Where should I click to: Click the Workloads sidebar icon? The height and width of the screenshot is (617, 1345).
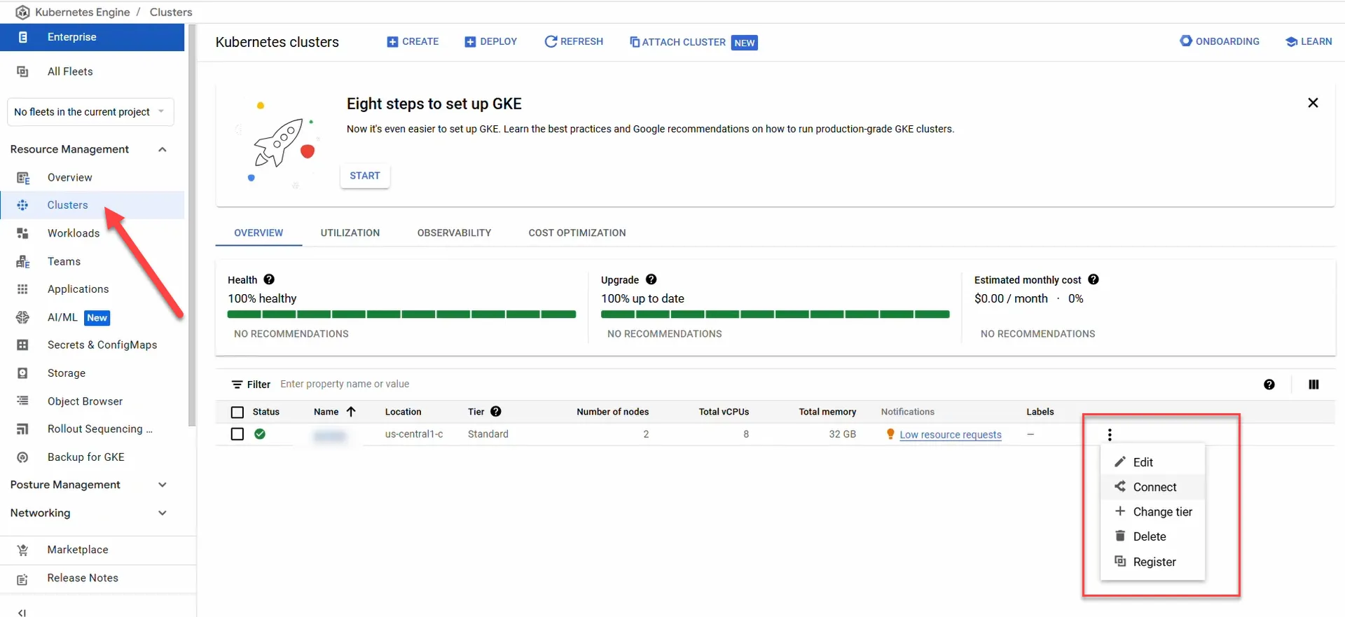coord(22,233)
